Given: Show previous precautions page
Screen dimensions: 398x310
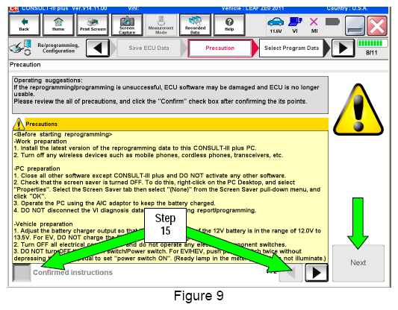Looking at the screenshot, I should (x=291, y=273).
